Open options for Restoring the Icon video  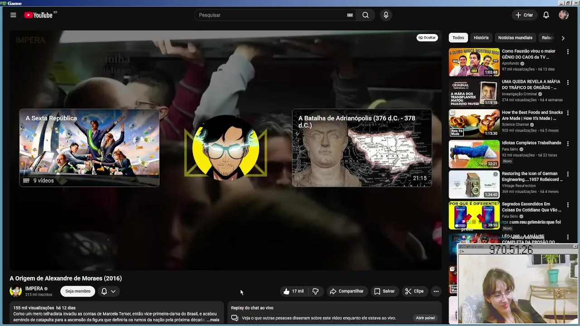pos(568,174)
